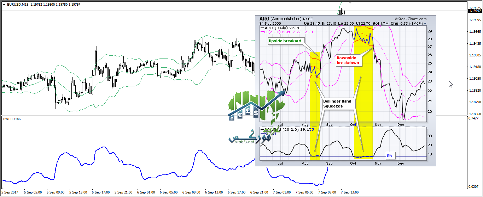Click the 5 Sep 05:00 time label

[x=34, y=192]
